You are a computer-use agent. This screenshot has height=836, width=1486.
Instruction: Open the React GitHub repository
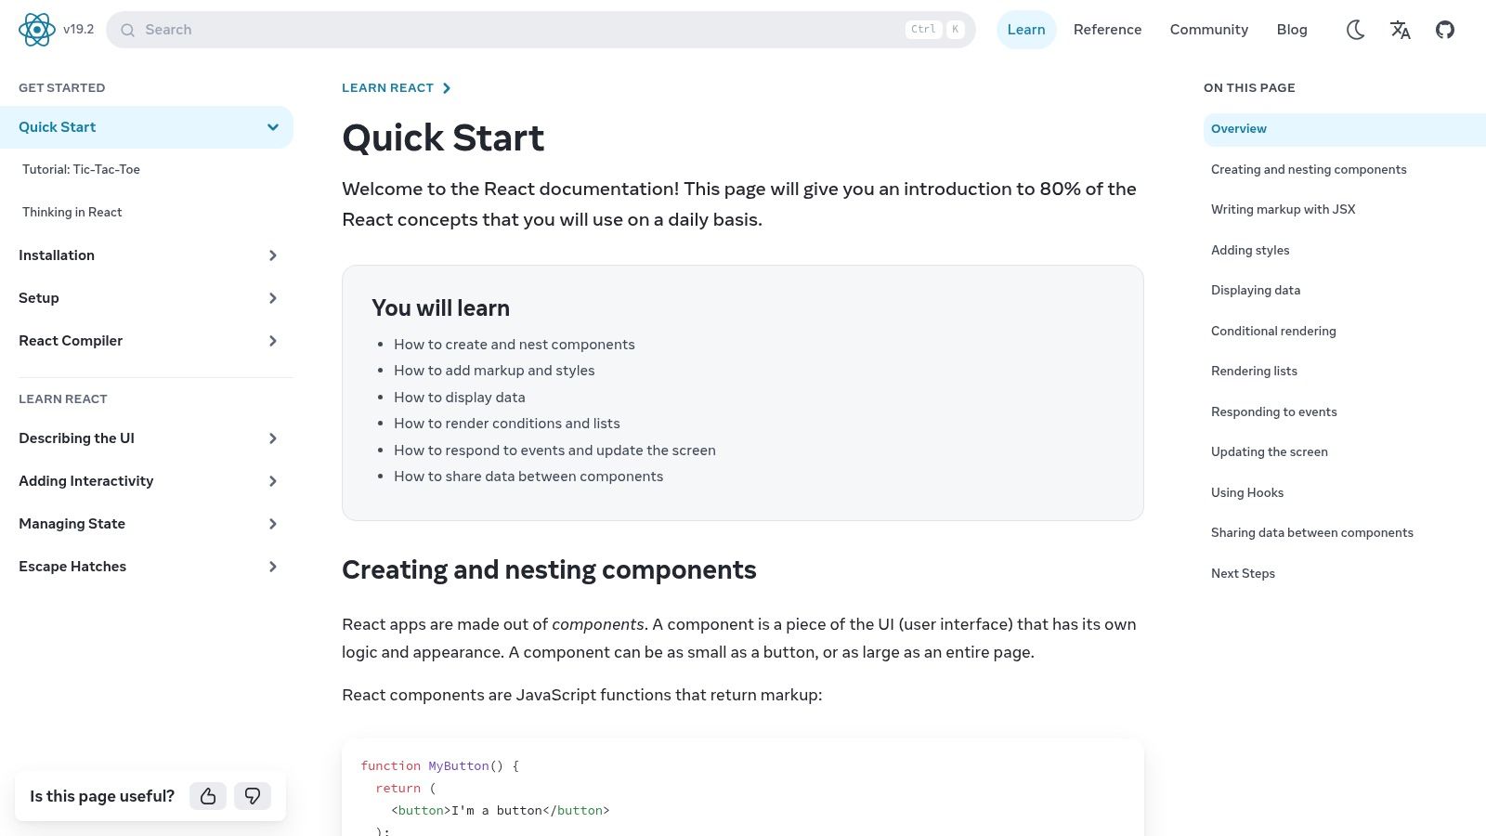coord(1444,30)
